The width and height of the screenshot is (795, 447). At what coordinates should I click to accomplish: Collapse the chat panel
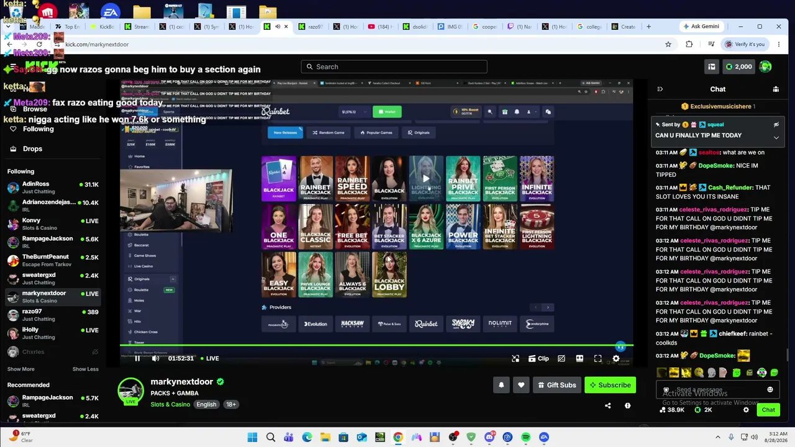tap(660, 89)
